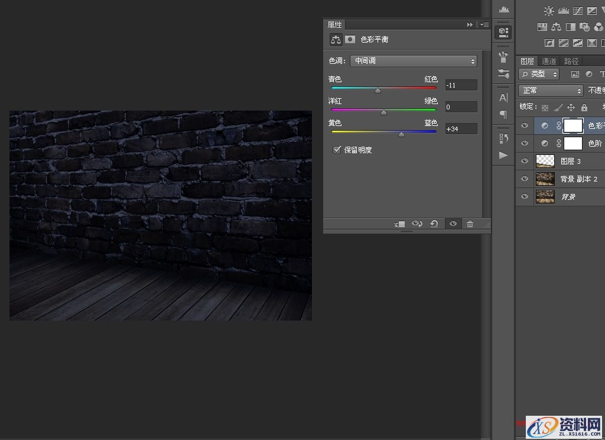Open the layer blend mode dropdown (正常)

tap(551, 90)
